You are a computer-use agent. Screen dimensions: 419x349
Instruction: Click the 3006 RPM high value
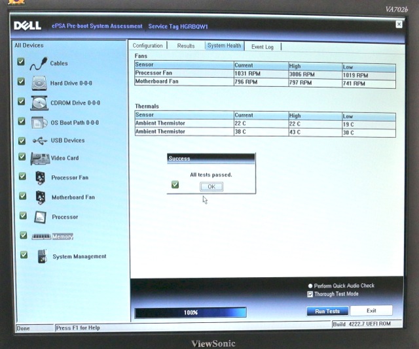point(302,75)
